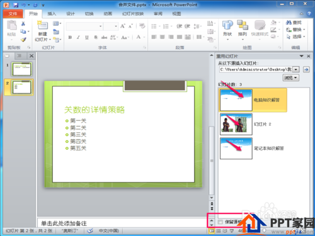Image resolution: width=315 pixels, height=236 pixels.
Task: Open Reuse Slides pane options arrow
Action: pos(302,56)
